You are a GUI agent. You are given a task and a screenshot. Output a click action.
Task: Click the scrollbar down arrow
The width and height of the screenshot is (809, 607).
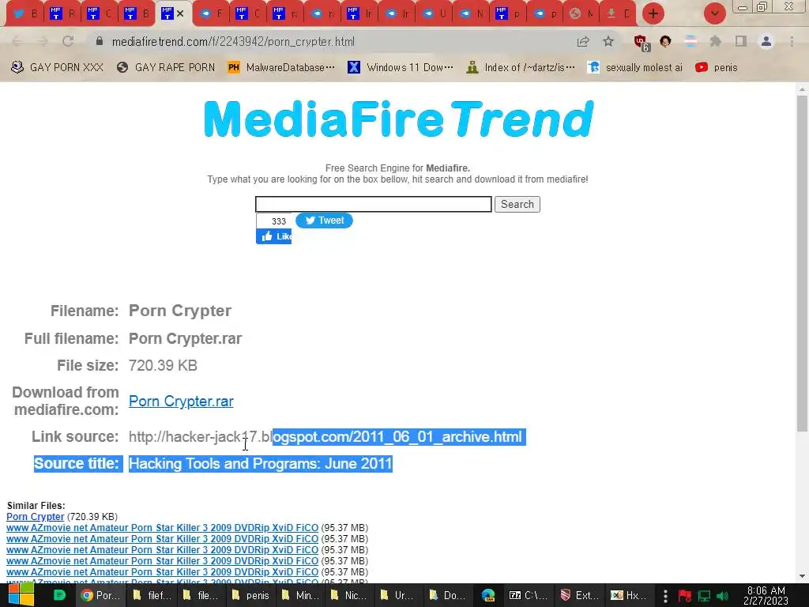coord(802,576)
